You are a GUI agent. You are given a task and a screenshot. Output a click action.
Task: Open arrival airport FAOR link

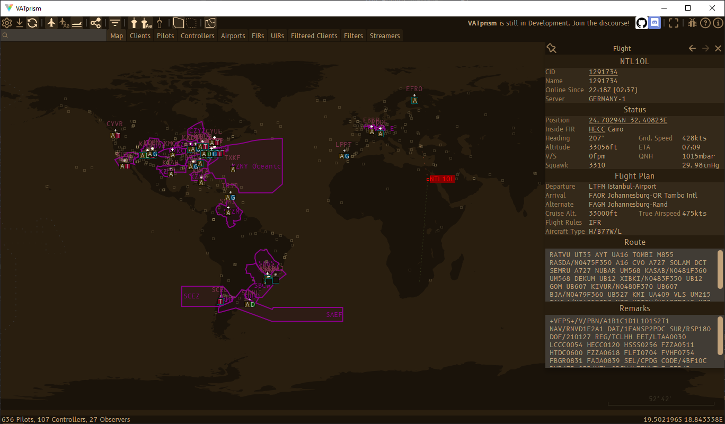(x=597, y=196)
